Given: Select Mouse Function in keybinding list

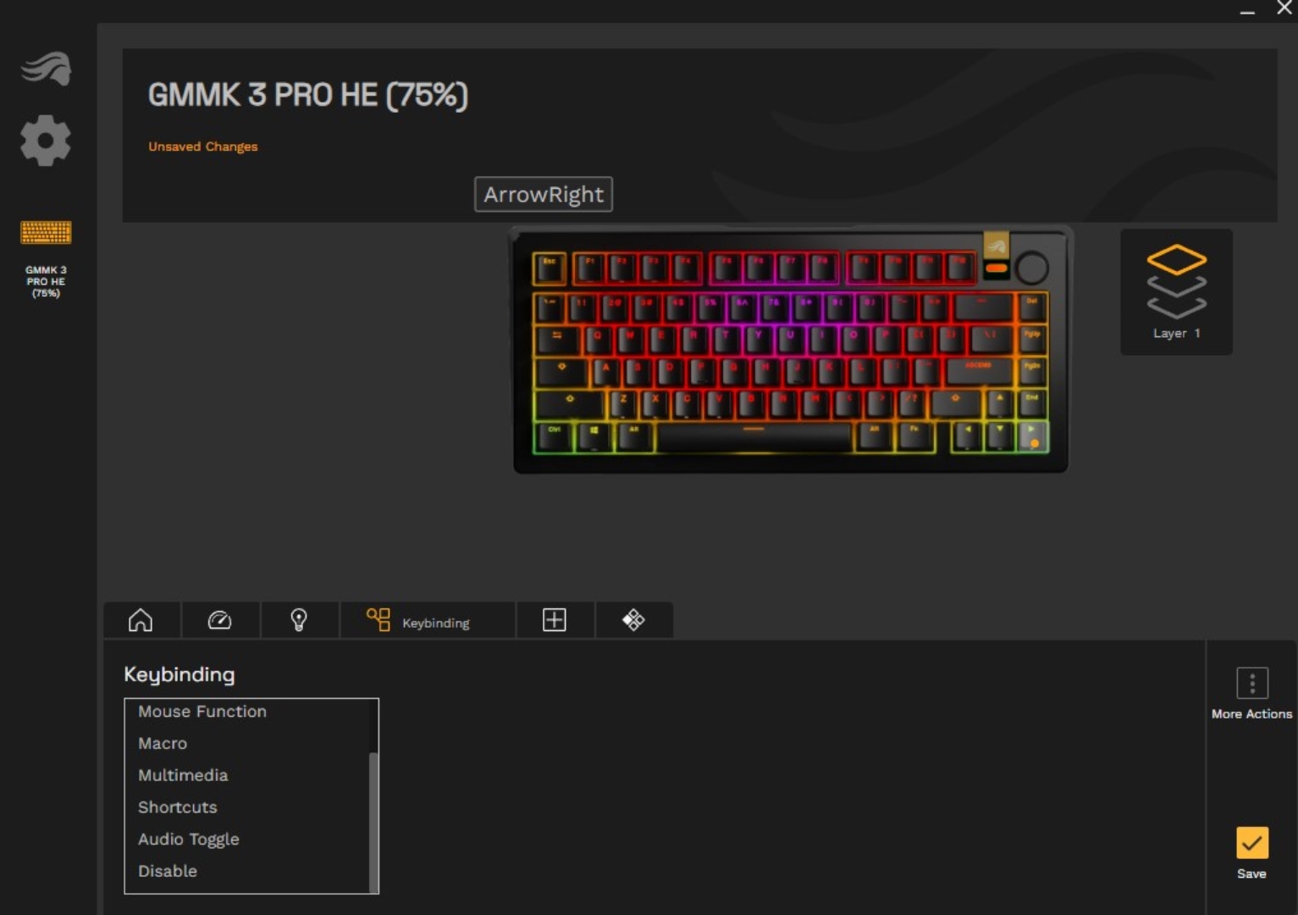Looking at the screenshot, I should click(202, 712).
